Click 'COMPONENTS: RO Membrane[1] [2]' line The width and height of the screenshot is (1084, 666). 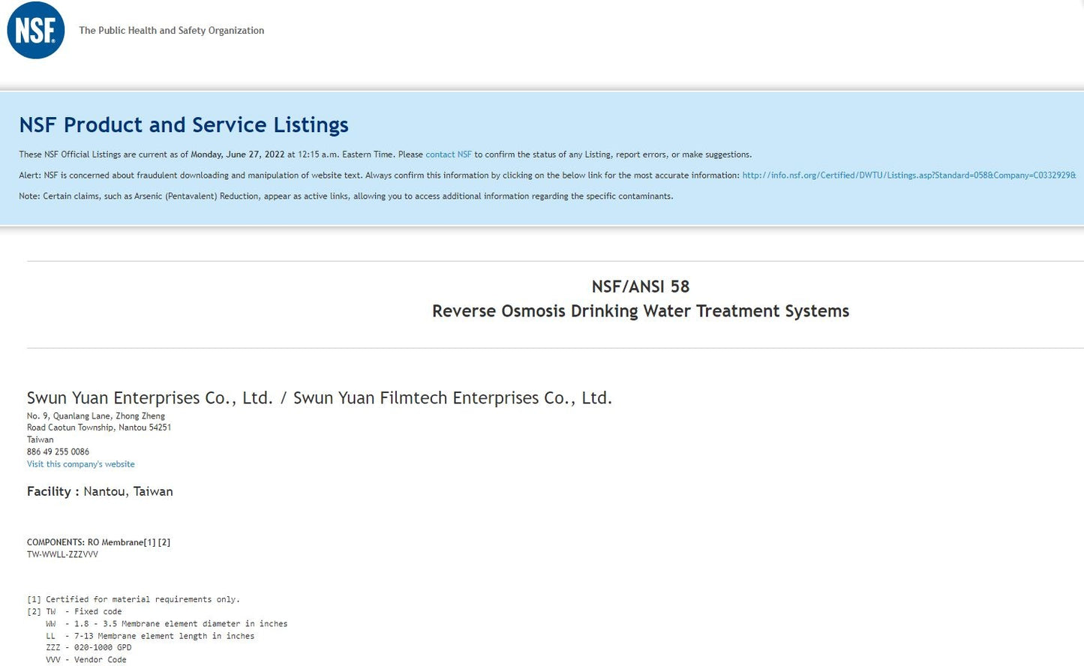98,542
